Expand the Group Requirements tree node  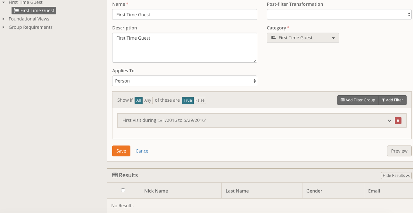coord(4,27)
